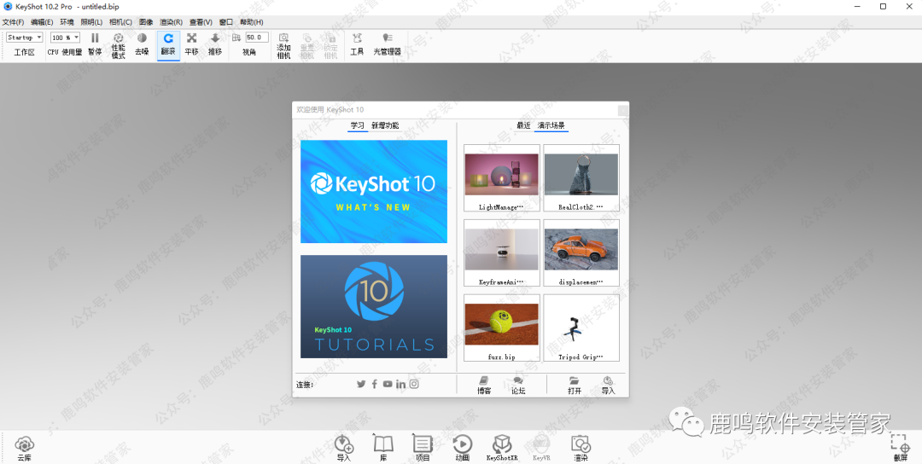Image resolution: width=922 pixels, height=464 pixels.
Task: Select the Pan (平移) camera tool
Action: click(191, 38)
